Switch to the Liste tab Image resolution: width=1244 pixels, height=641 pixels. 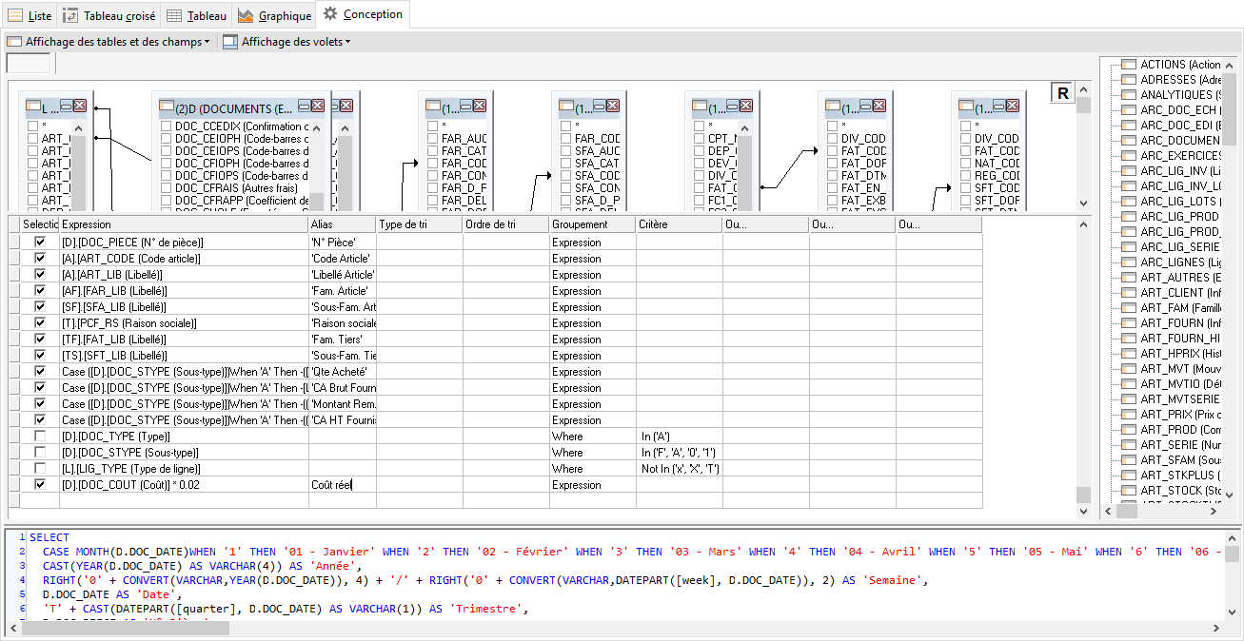30,16
